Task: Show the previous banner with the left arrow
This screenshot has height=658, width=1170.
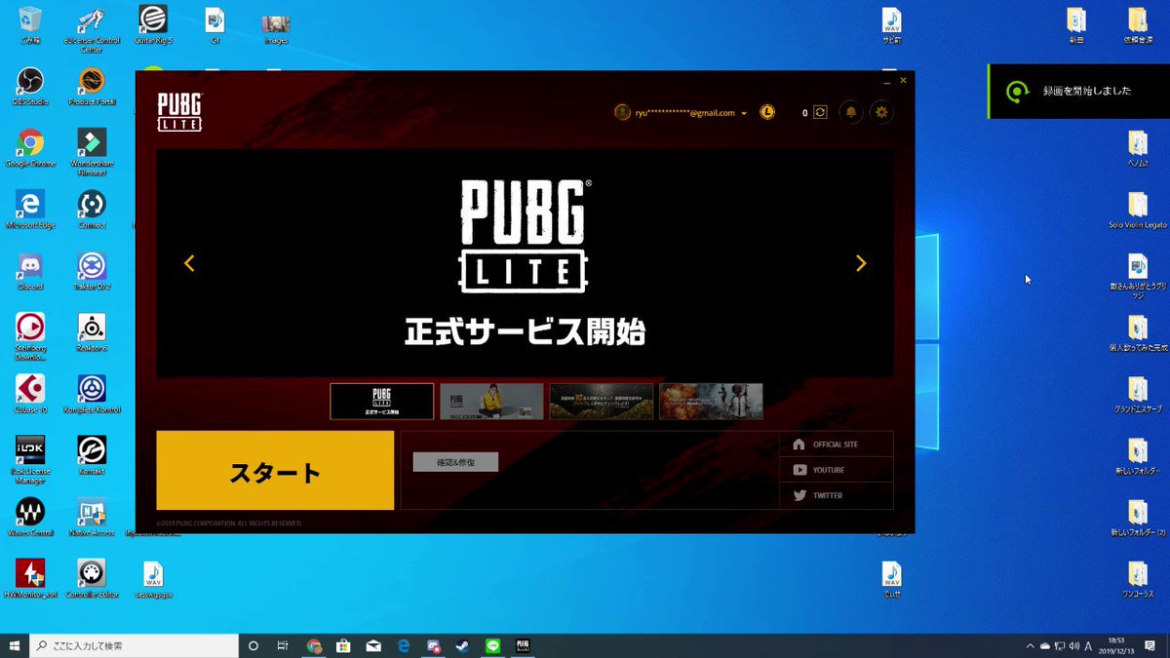Action: [189, 263]
